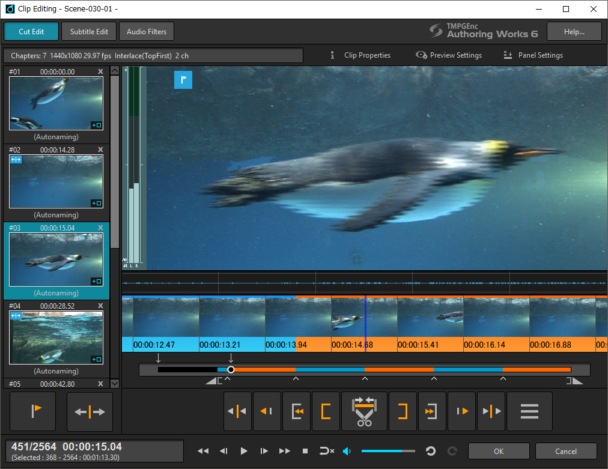Toggle the loop playback button
Image resolution: width=608 pixels, height=469 pixels.
(x=326, y=451)
